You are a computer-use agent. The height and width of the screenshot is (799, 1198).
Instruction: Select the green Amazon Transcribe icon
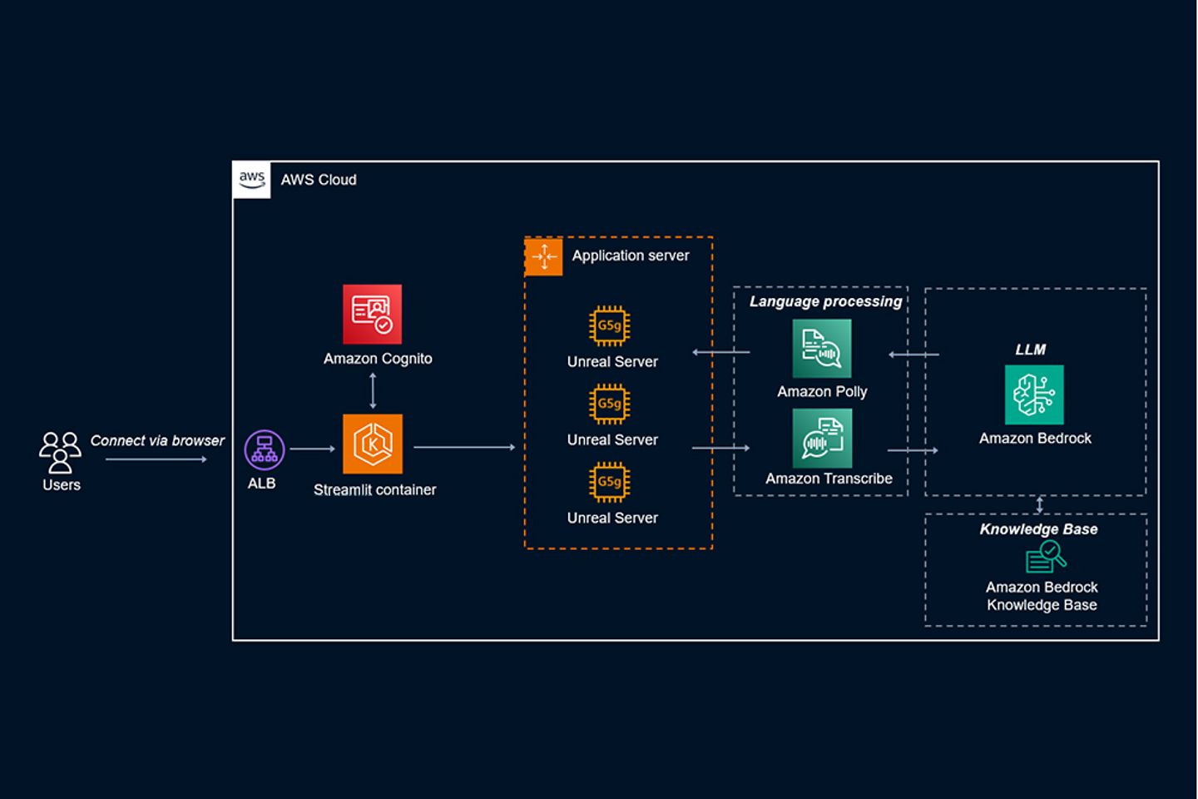point(822,439)
